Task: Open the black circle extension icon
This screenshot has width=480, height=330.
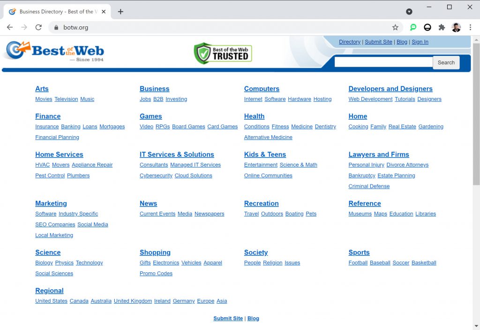Action: point(427,27)
